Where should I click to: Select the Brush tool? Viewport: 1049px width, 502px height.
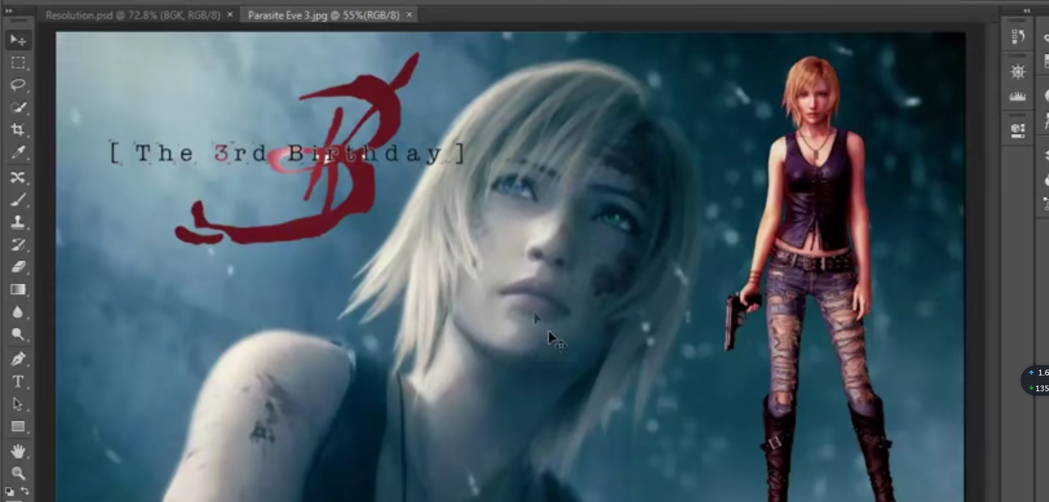point(18,199)
